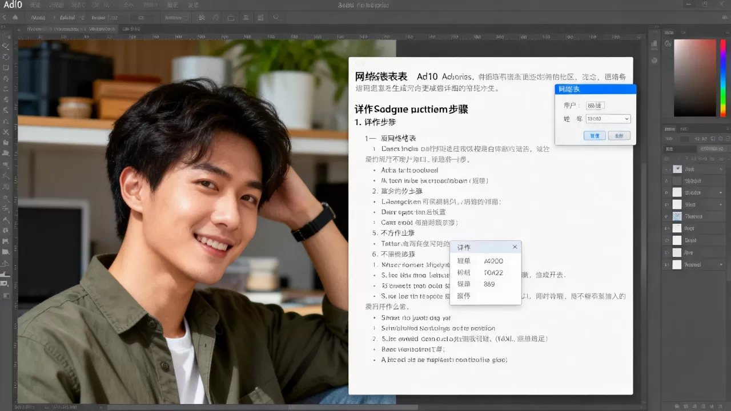
Task: Click the bar-chart icon atop the right narrow strip
Action: click(654, 44)
